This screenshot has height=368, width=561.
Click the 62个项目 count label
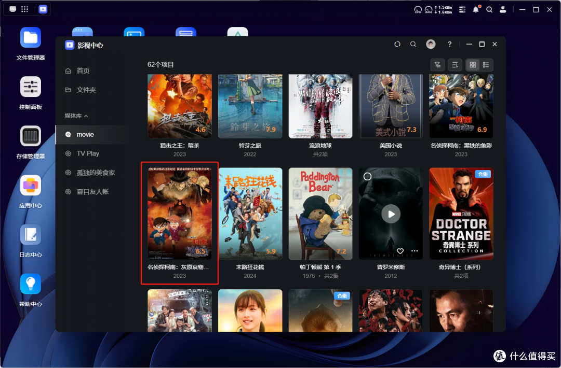pos(161,65)
